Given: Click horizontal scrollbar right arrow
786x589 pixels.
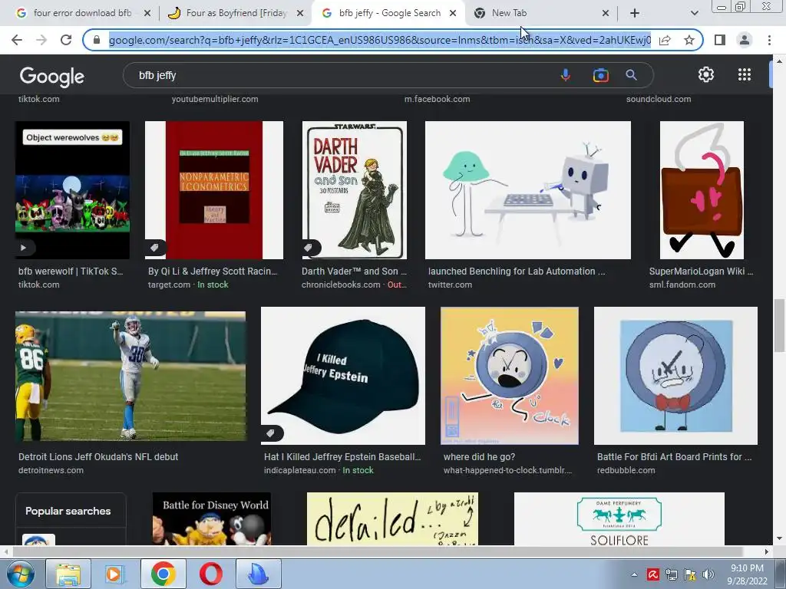Looking at the screenshot, I should [767, 551].
